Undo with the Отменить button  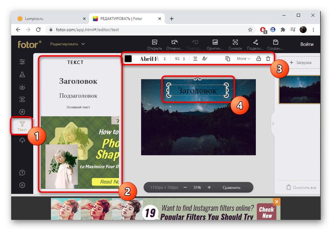click(174, 45)
